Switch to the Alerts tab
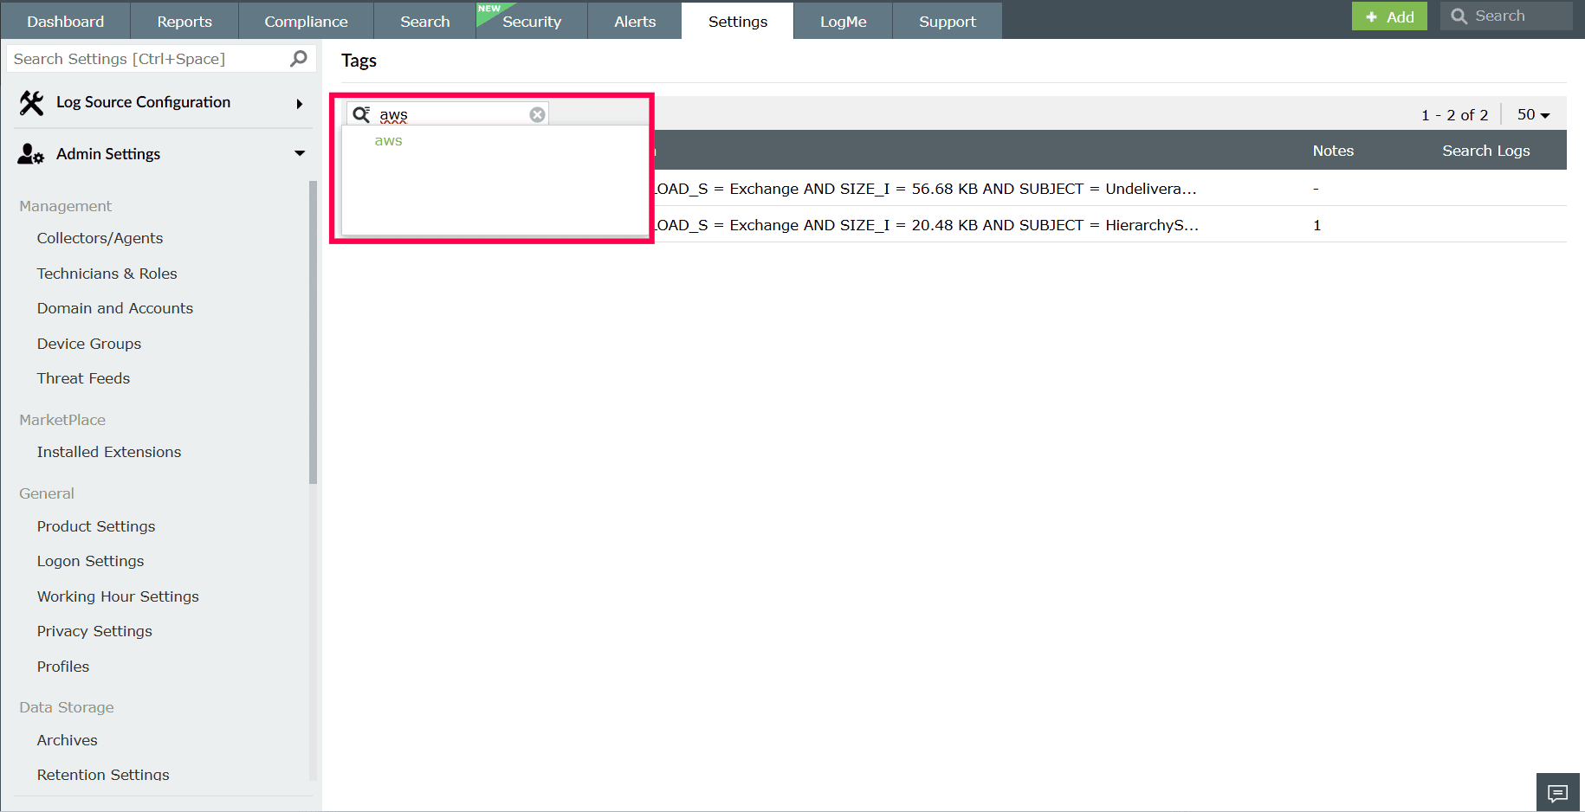This screenshot has height=812, width=1585. point(635,21)
